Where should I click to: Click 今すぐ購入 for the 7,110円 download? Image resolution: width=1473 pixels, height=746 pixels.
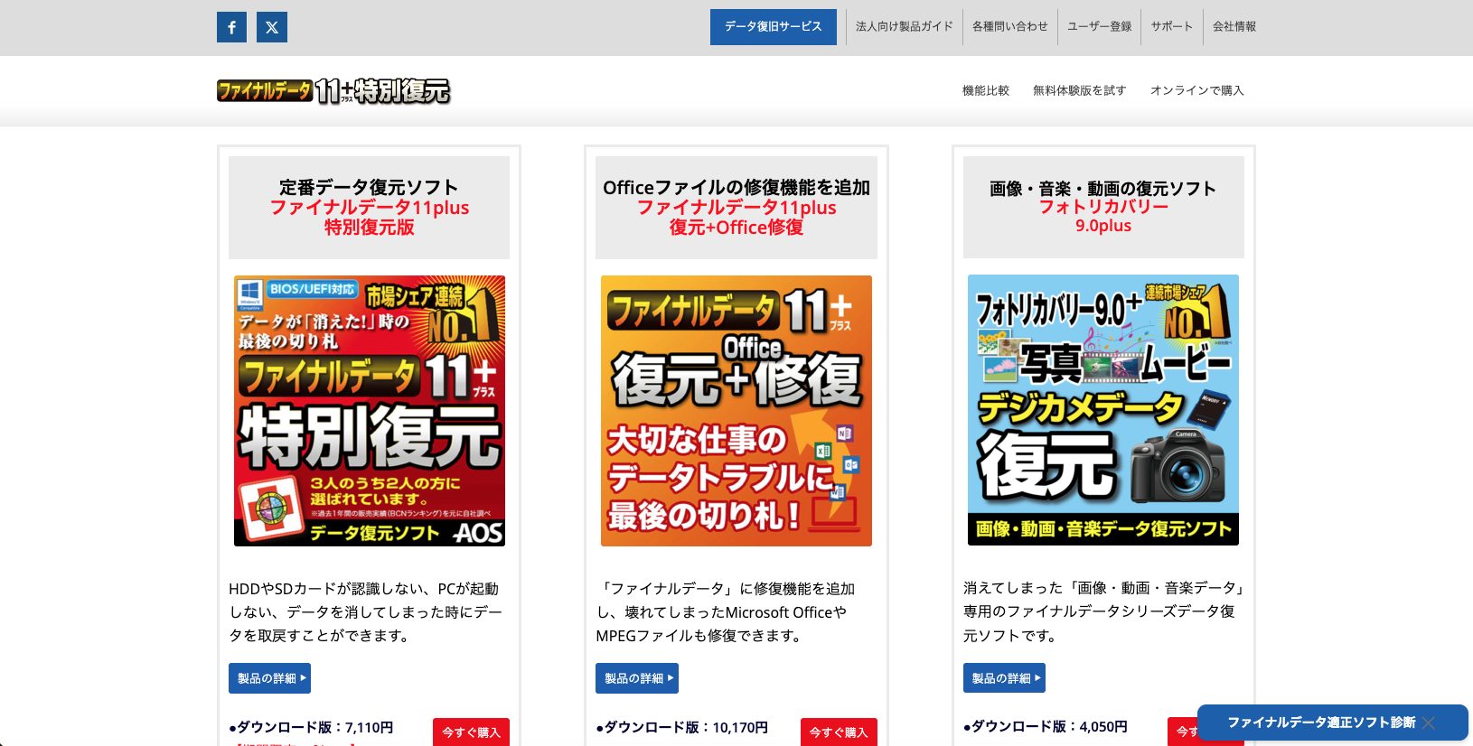point(471,732)
